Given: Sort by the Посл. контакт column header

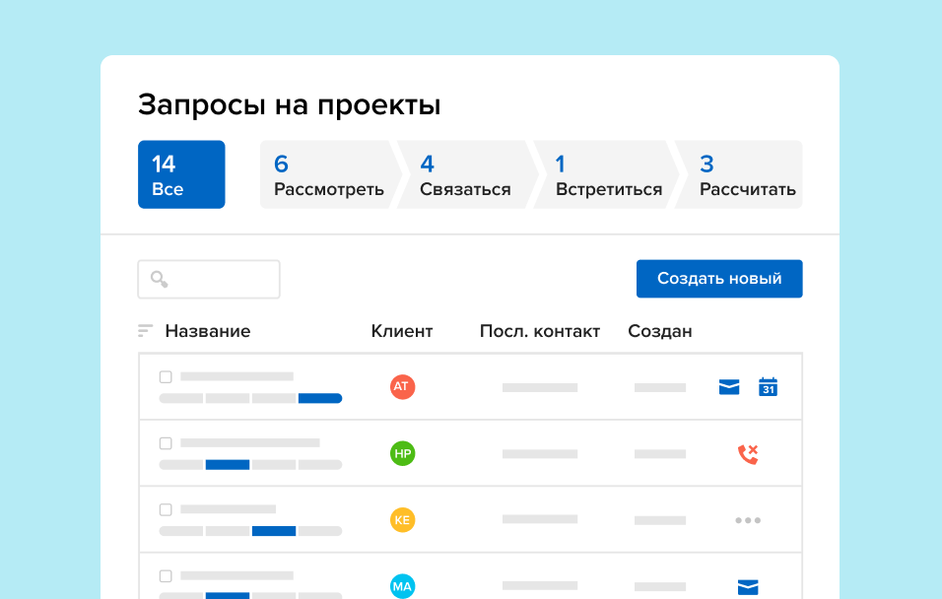Looking at the screenshot, I should (540, 331).
